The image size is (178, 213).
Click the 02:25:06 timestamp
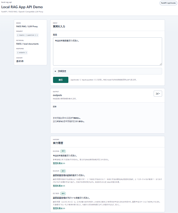point(56,151)
